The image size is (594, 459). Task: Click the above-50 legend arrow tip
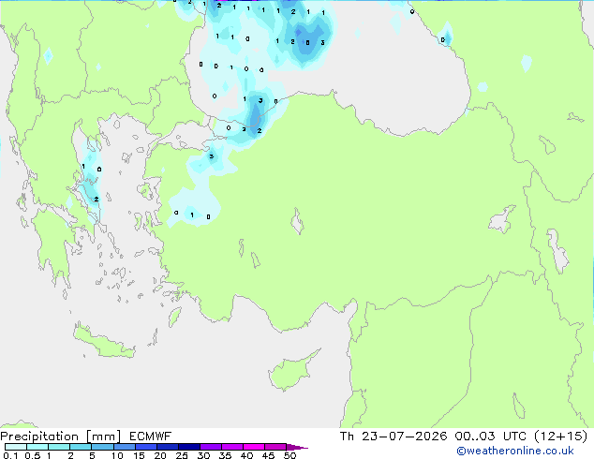tap(297, 447)
